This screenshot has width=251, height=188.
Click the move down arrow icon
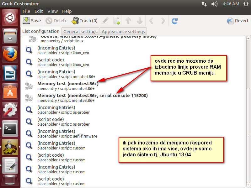tap(140, 21)
